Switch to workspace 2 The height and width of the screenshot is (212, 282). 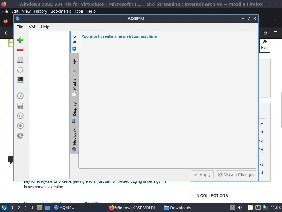click(x=19, y=208)
